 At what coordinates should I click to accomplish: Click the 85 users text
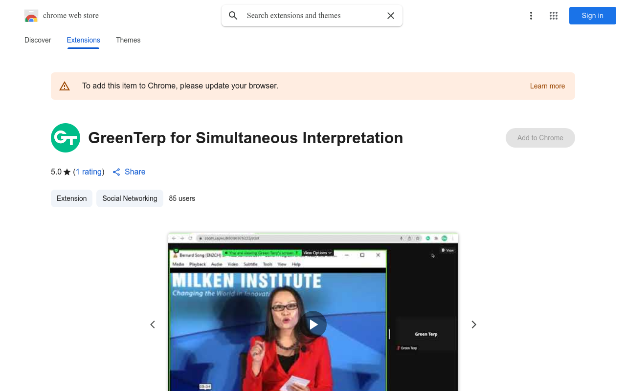coord(182,198)
